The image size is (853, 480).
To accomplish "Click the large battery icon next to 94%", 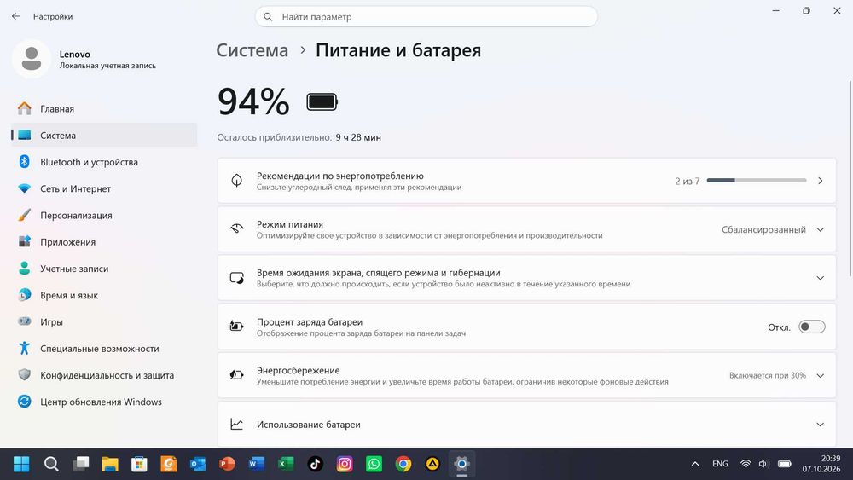I will click(x=322, y=101).
